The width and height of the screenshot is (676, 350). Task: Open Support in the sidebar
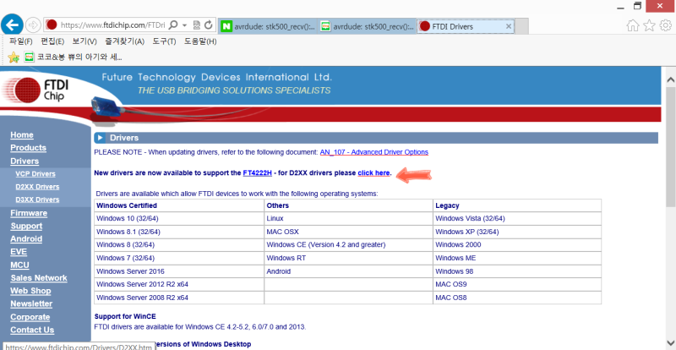pos(26,226)
